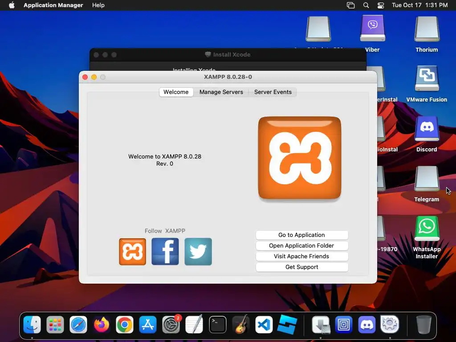Click the large XAMPP logo image
456x342 pixels.
(x=300, y=158)
